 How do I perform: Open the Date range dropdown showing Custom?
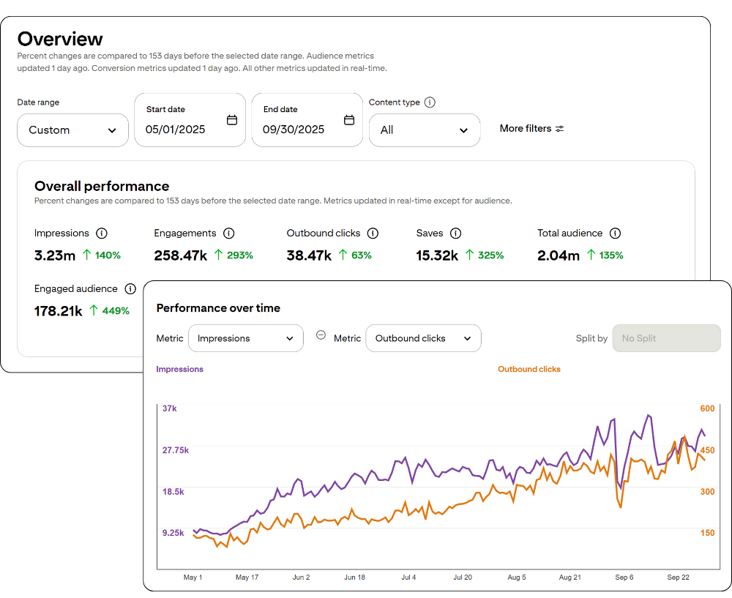point(72,130)
